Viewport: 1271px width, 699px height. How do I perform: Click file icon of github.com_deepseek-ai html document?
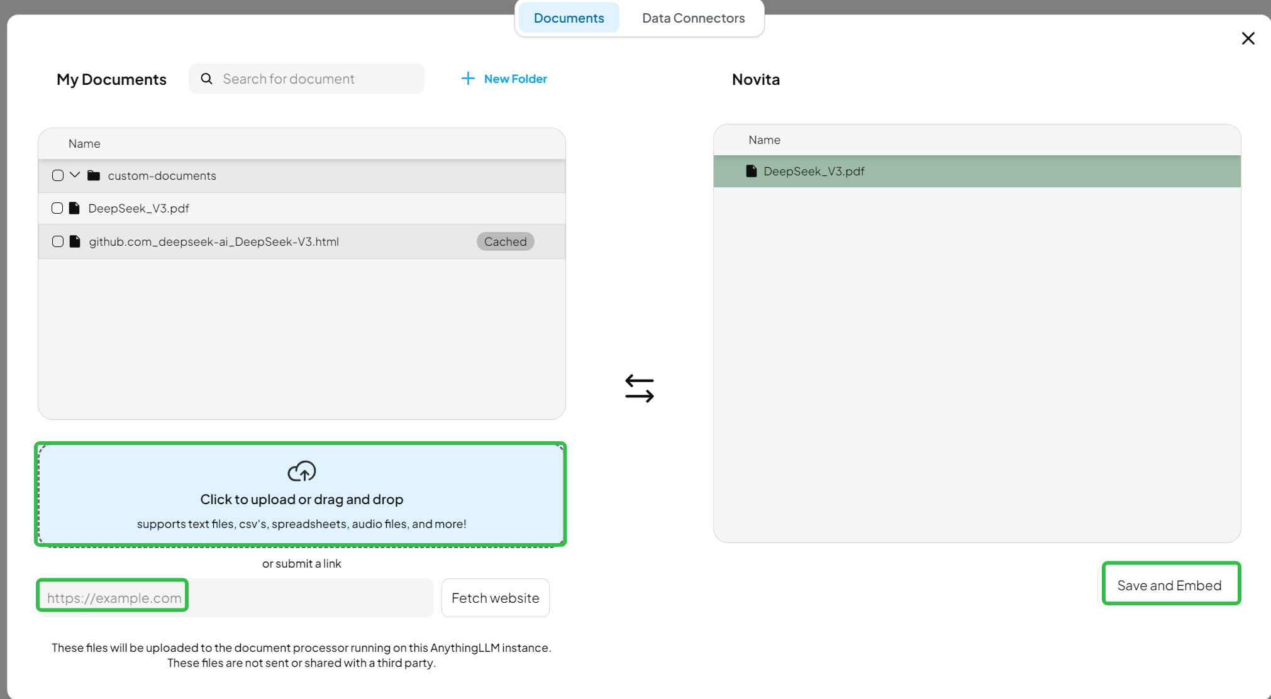click(x=75, y=241)
